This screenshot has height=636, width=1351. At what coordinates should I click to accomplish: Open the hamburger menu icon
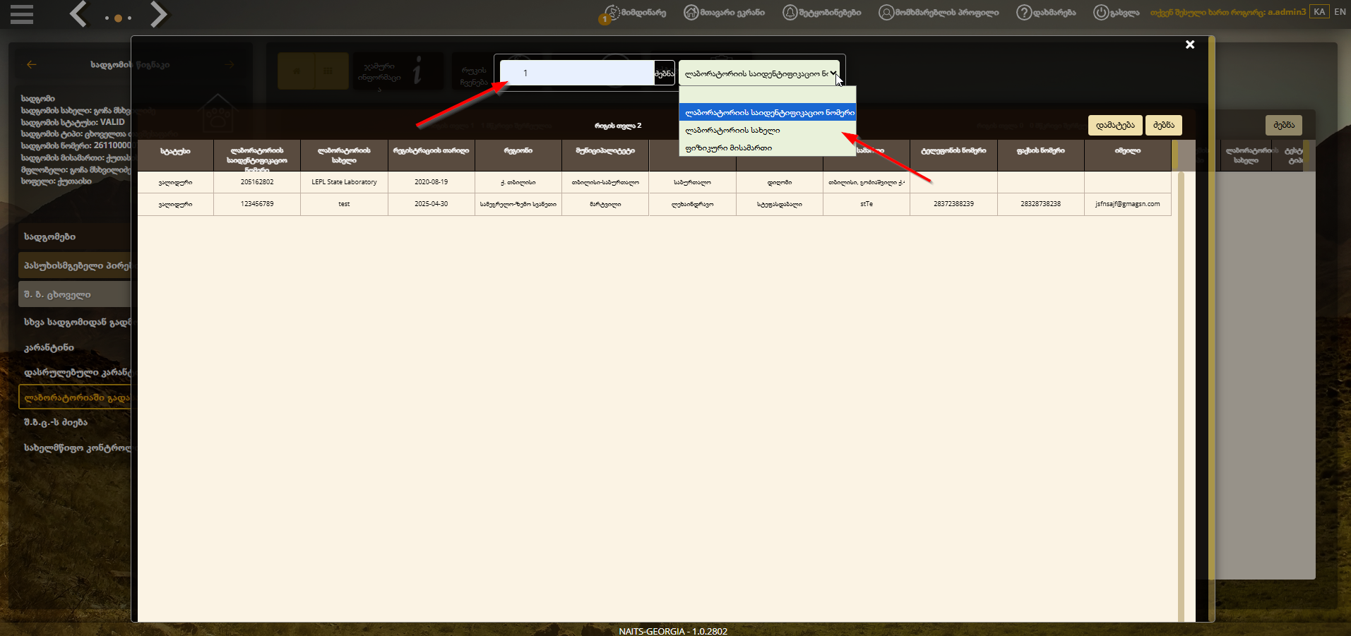click(x=22, y=14)
